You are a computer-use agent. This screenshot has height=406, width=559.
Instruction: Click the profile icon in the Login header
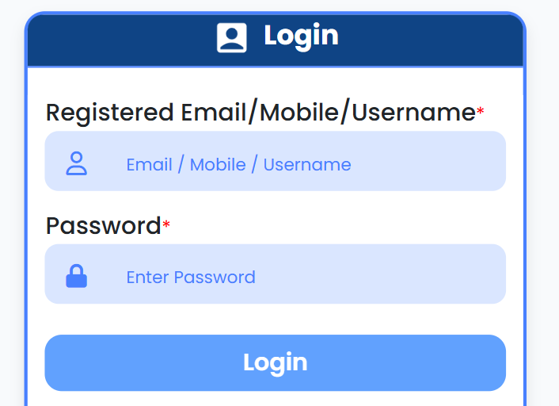232,37
